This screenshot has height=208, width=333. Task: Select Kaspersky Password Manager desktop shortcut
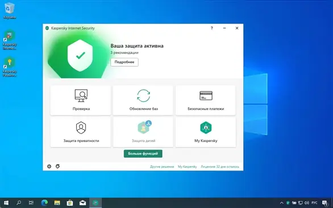click(x=10, y=67)
